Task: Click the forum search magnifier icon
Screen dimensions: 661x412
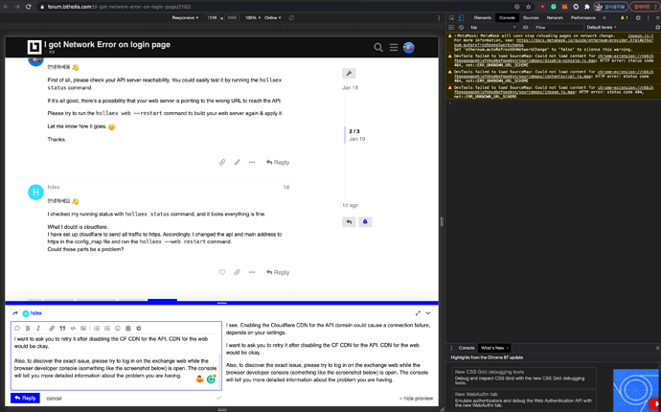Action: coord(378,47)
